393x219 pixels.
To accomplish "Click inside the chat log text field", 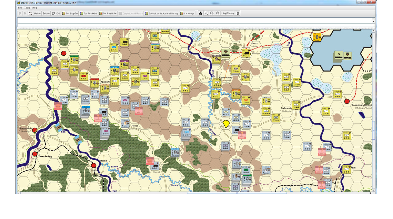I will pyautogui.click(x=194, y=20).
